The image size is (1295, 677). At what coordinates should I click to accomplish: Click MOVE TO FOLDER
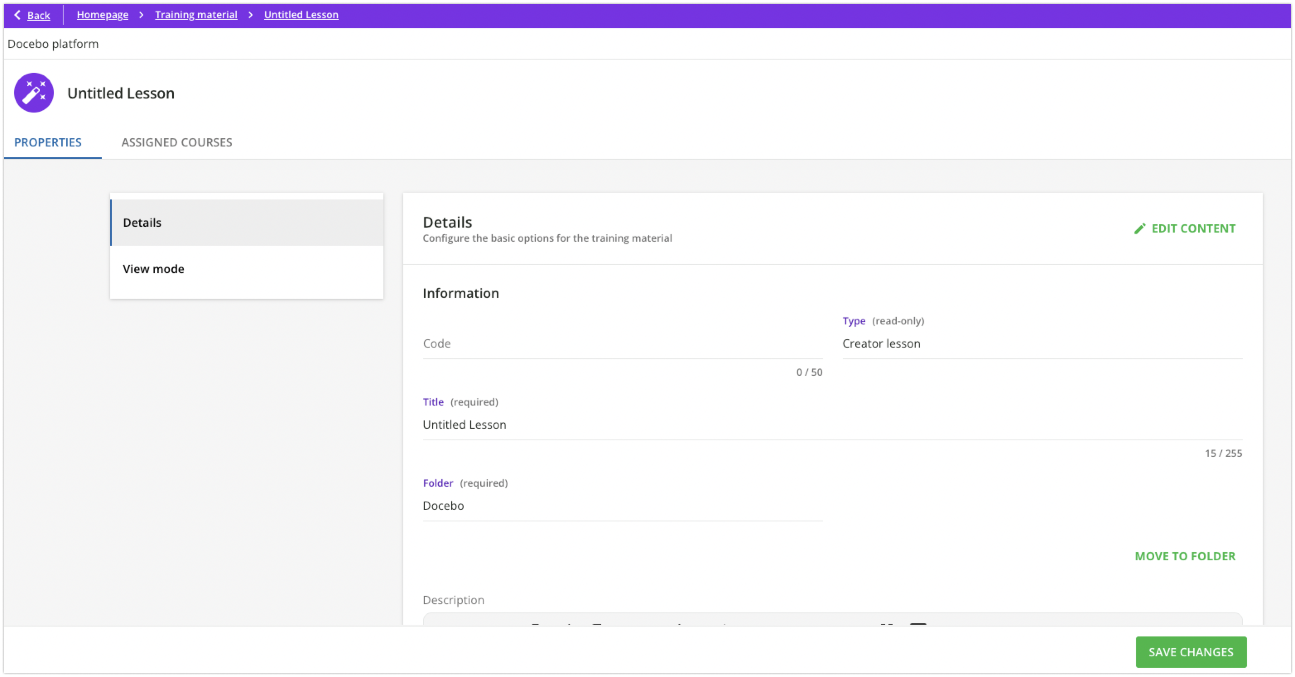pos(1185,557)
